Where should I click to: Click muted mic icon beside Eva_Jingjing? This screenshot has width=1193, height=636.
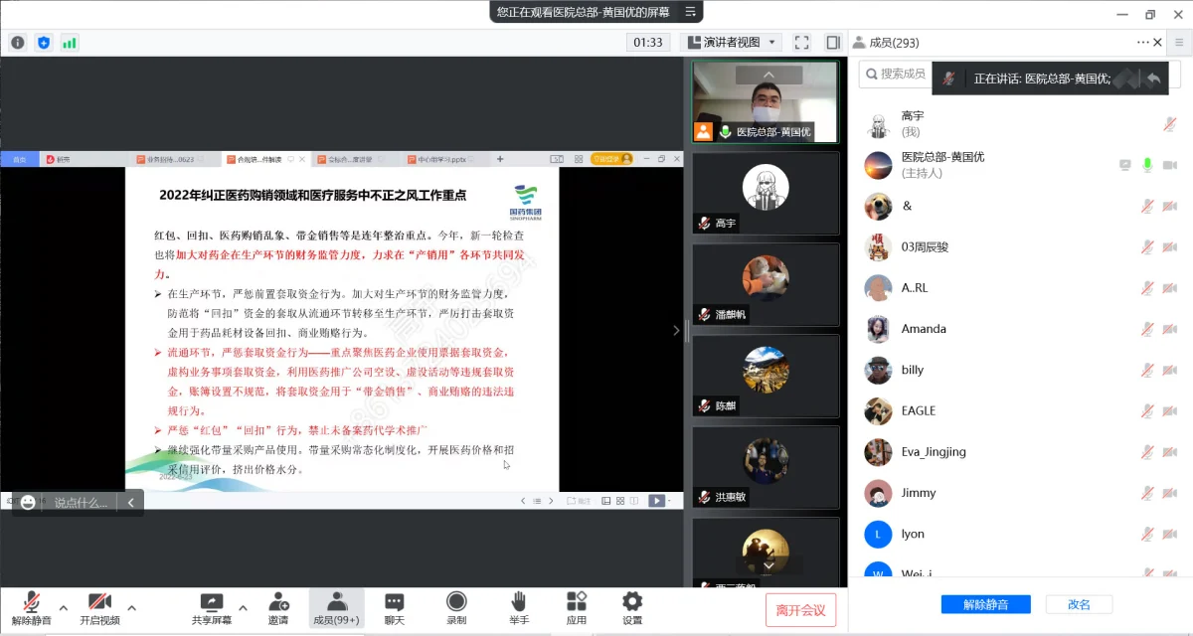point(1147,452)
